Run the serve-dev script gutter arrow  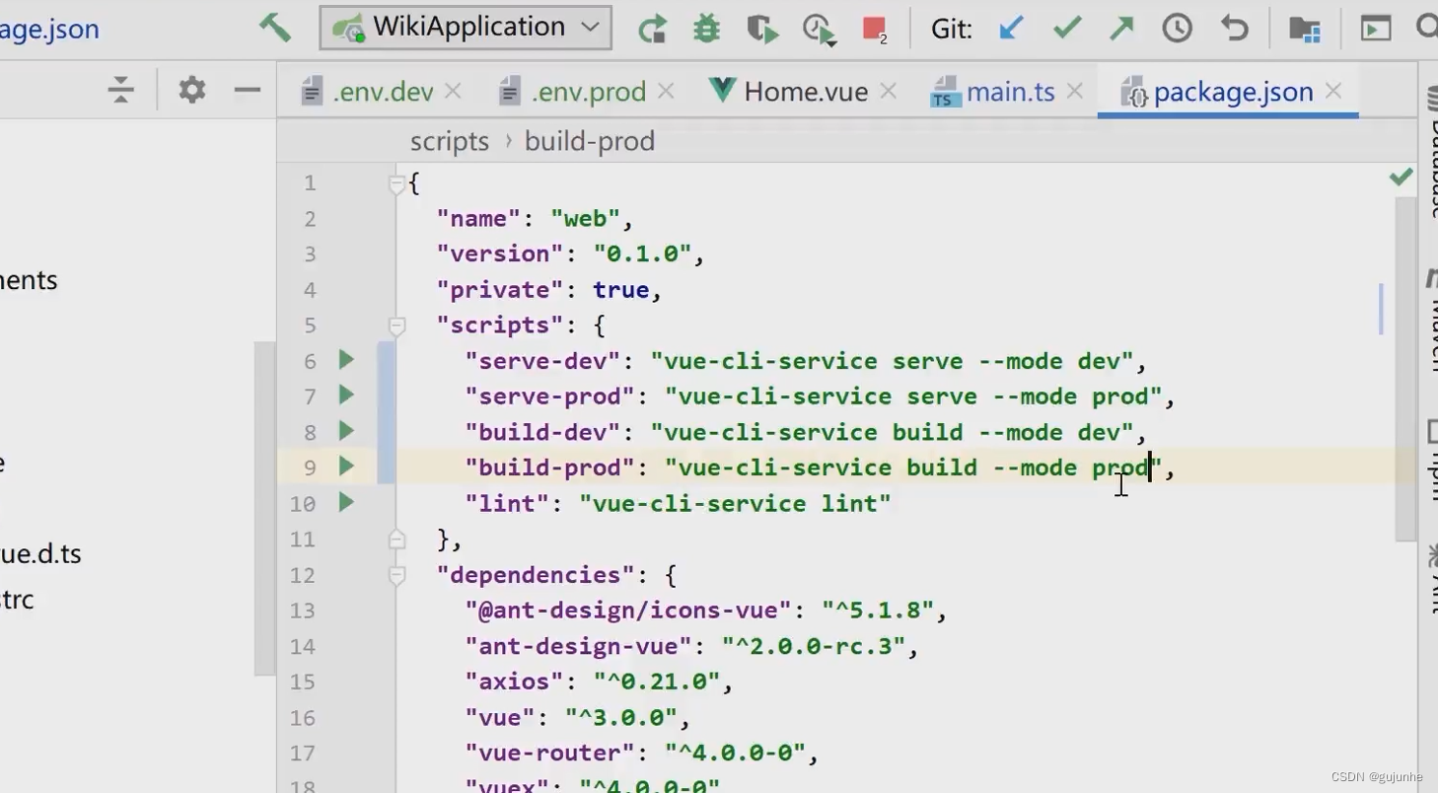point(346,360)
